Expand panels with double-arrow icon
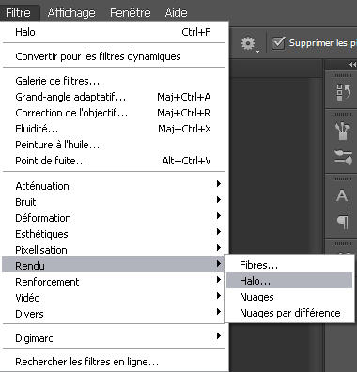 point(352,65)
